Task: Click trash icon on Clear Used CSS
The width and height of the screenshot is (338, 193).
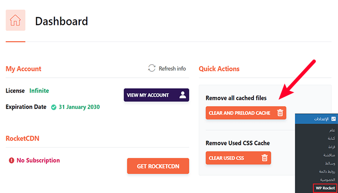Action: pyautogui.click(x=264, y=158)
